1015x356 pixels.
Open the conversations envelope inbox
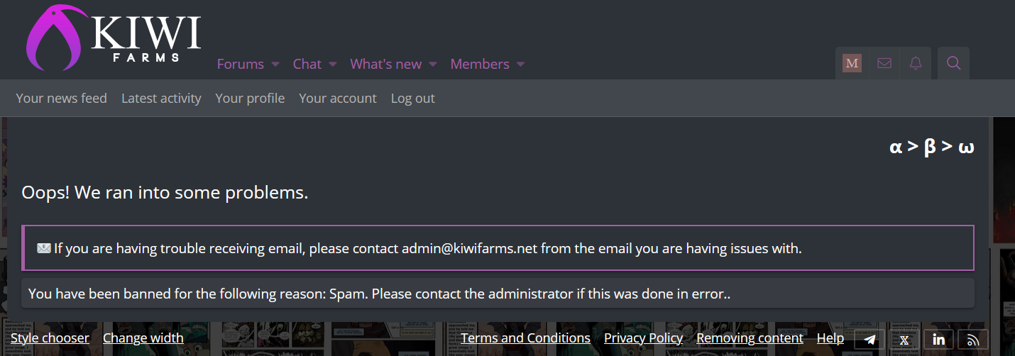[884, 64]
